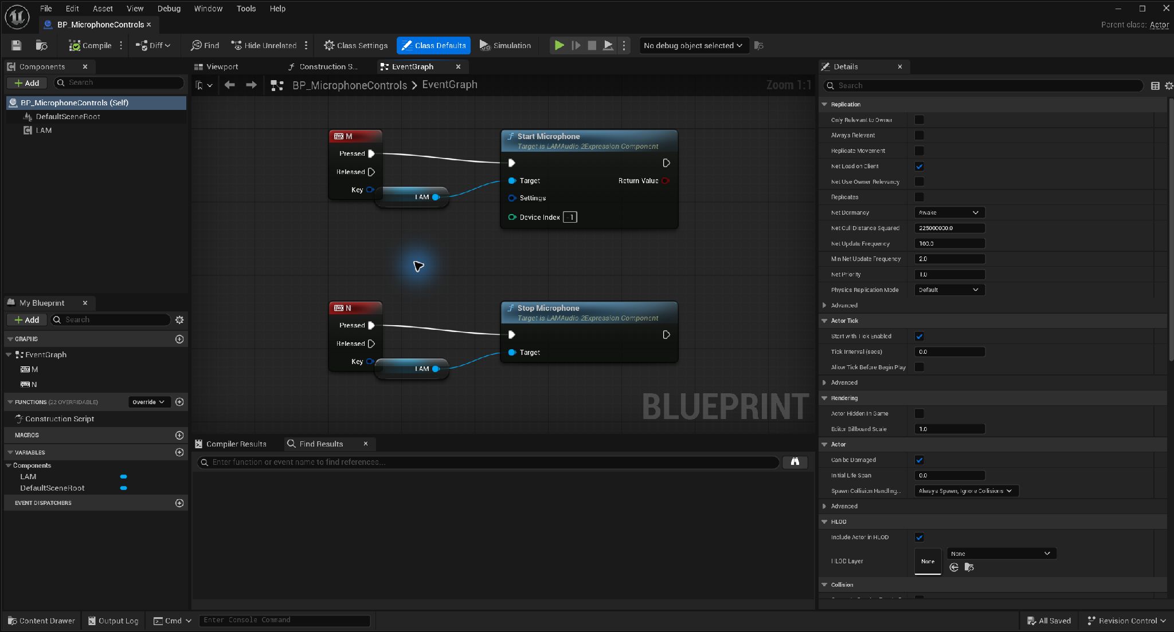
Task: Open Details property matrix grid icon
Action: 1155,86
